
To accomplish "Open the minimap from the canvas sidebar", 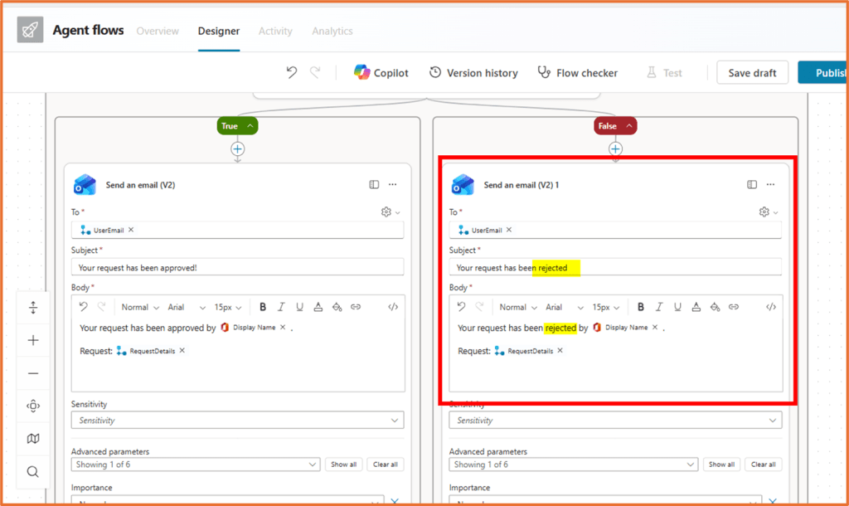I will coord(33,439).
